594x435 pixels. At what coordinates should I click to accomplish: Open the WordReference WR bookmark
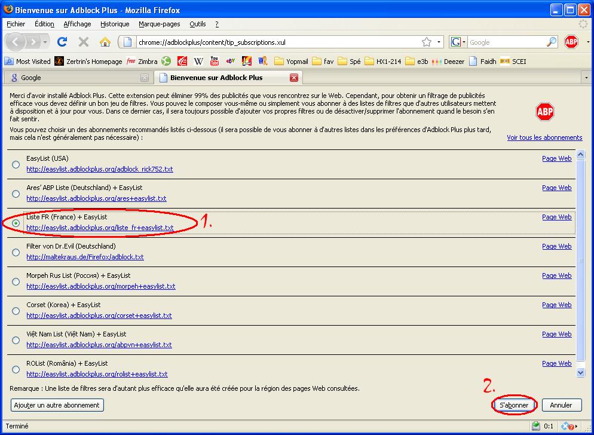pos(263,61)
